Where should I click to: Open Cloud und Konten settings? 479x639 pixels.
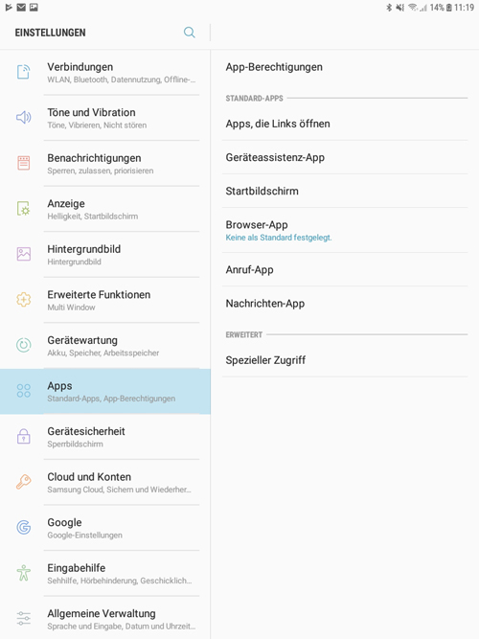(105, 482)
